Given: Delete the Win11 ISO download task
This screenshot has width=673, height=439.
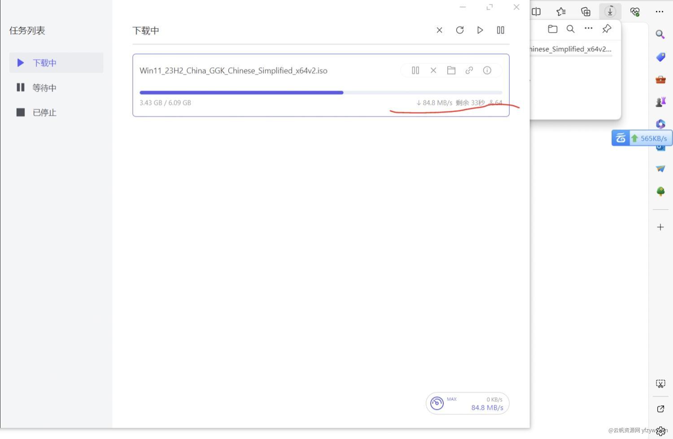Looking at the screenshot, I should pyautogui.click(x=433, y=70).
